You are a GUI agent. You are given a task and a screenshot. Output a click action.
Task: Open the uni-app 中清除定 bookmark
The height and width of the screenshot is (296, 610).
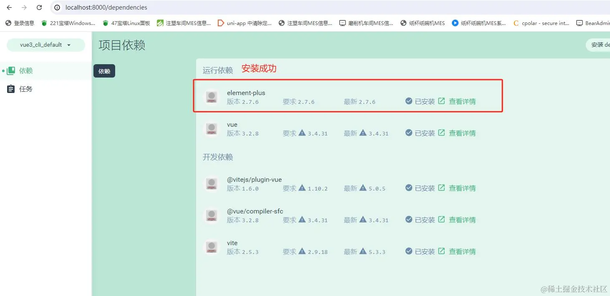coord(245,23)
